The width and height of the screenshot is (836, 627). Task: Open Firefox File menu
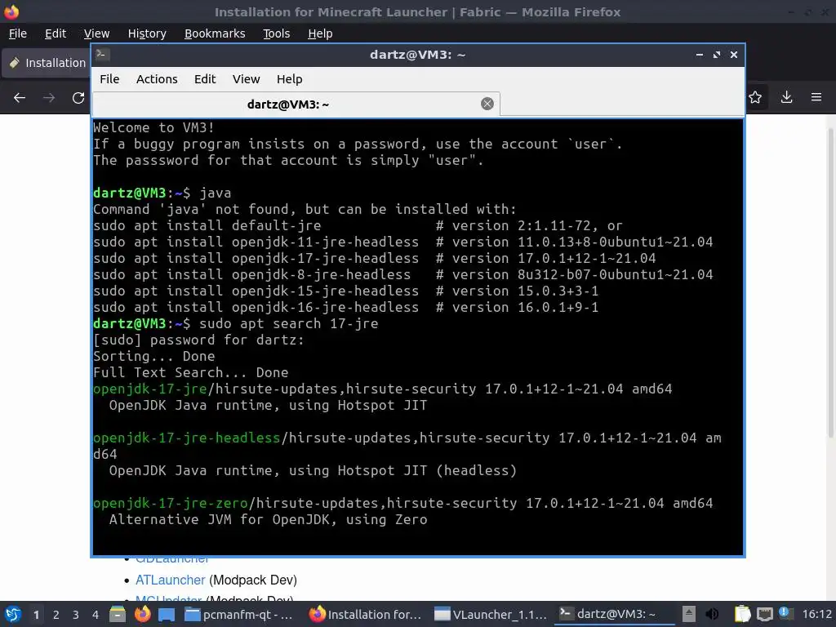[18, 33]
